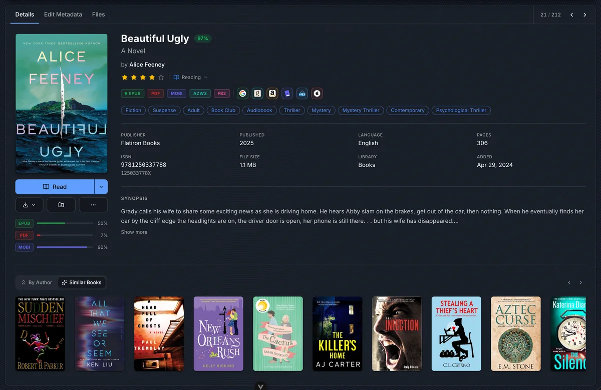601x390 pixels.
Task: Click the move-to-folder icon button
Action: click(61, 205)
